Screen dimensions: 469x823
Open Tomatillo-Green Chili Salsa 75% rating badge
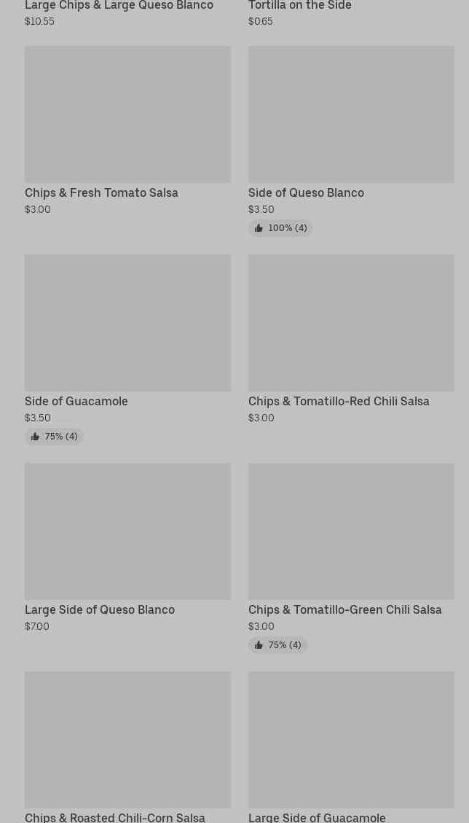pyautogui.click(x=277, y=644)
